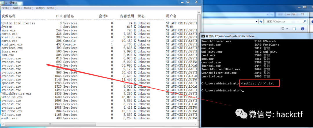This screenshot has height=128, width=313.
Task: Click the search magnifier icon in Explorer
Action: [305, 22]
